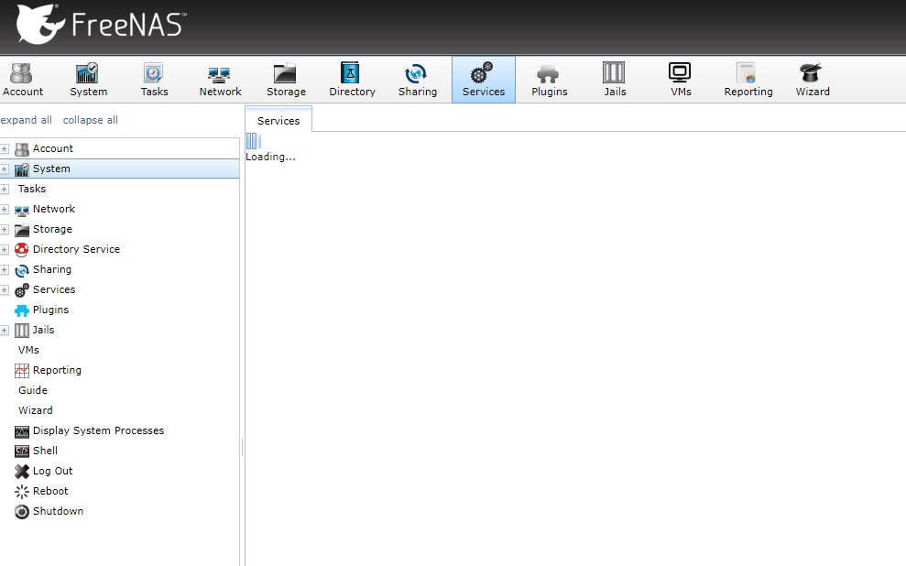The image size is (906, 566).
Task: Open Display System Processes label
Action: coord(98,430)
